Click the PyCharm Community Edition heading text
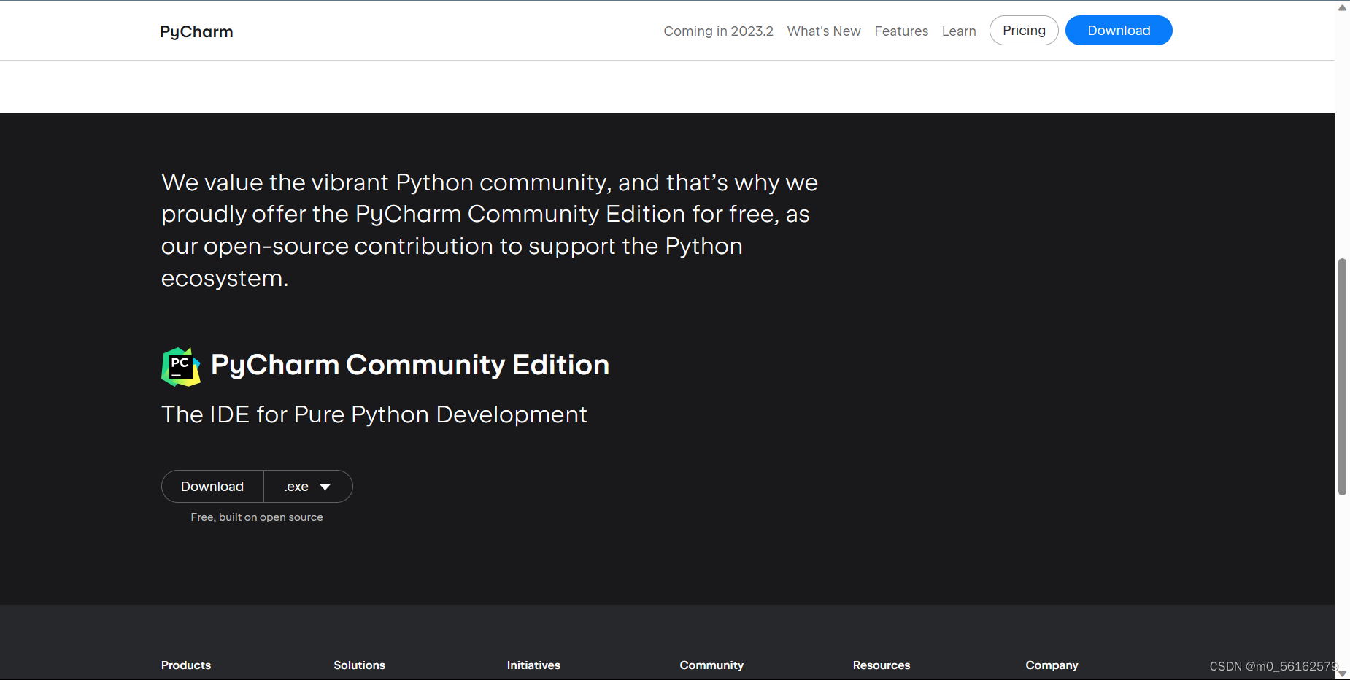1350x680 pixels. click(x=410, y=365)
